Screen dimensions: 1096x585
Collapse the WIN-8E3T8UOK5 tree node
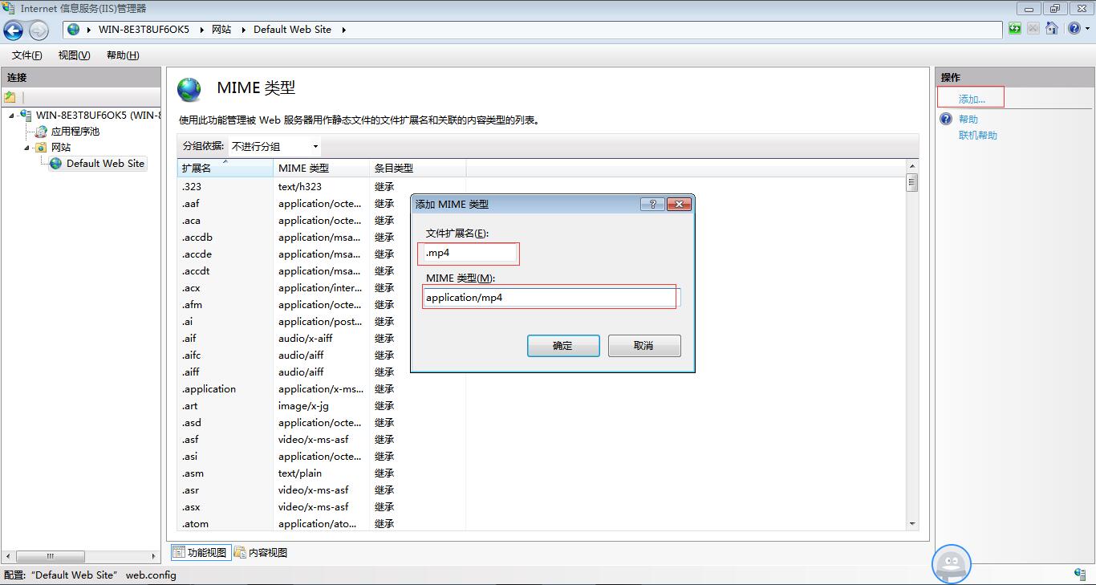(x=10, y=115)
